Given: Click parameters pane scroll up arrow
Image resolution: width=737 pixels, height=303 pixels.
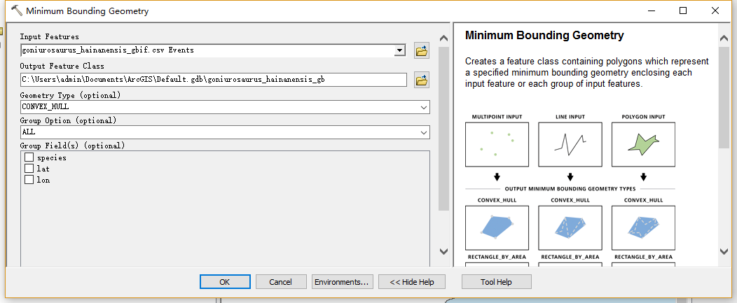Looking at the screenshot, I should 443,38.
